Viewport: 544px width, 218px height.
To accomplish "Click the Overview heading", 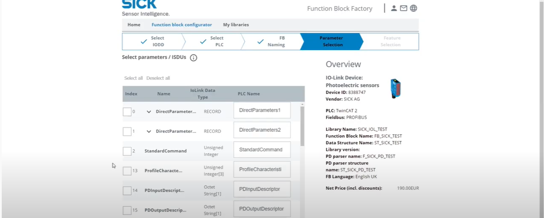I will click(x=343, y=64).
